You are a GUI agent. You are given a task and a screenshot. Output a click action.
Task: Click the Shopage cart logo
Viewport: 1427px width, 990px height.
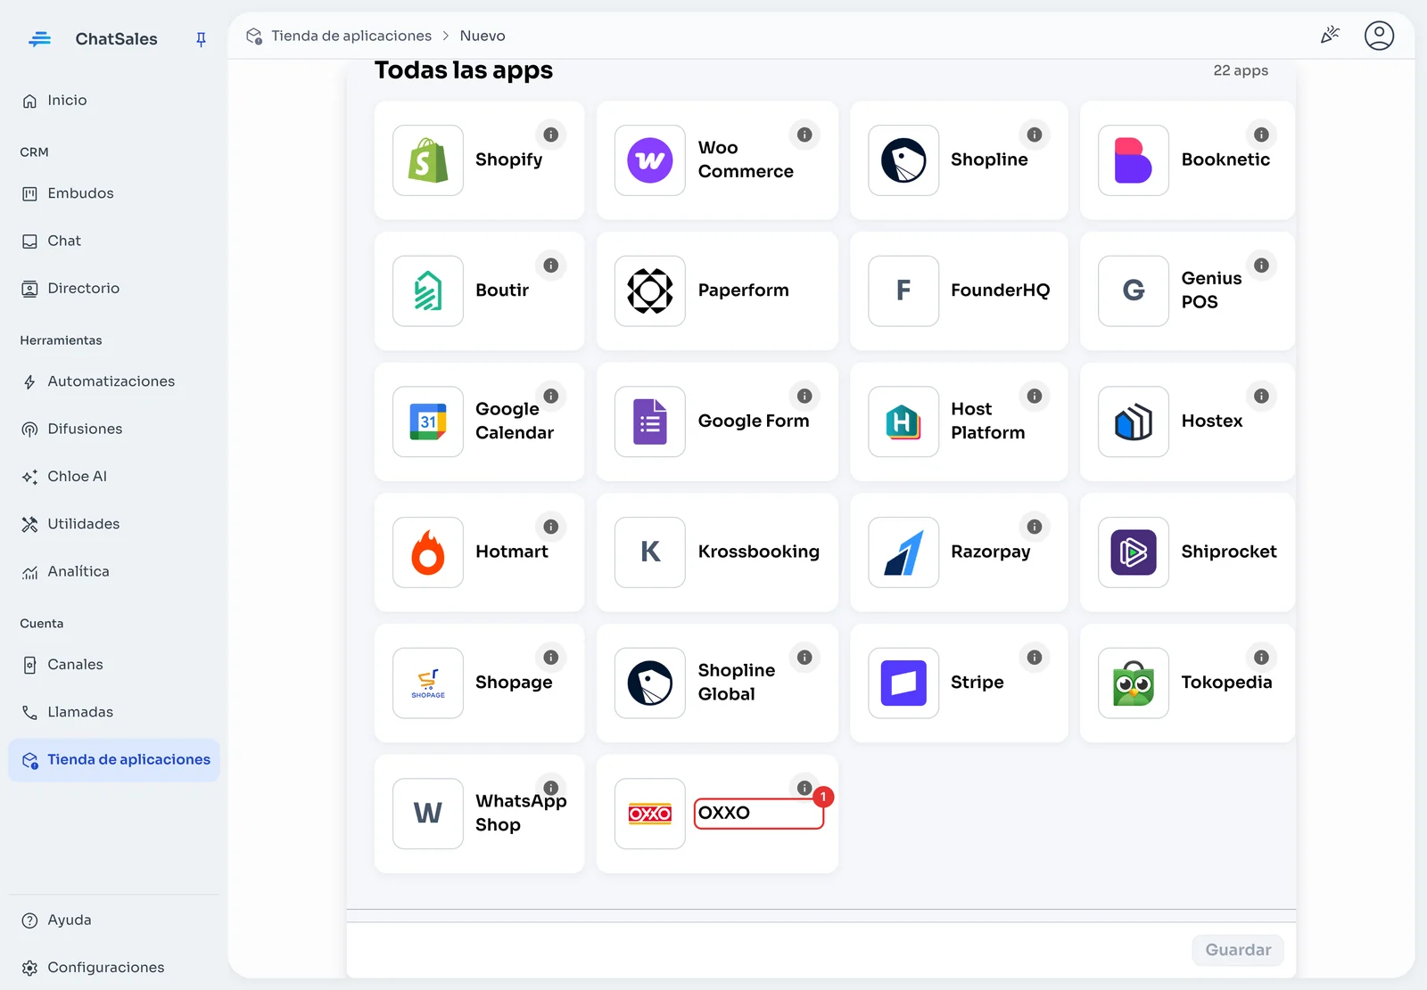[x=428, y=683]
